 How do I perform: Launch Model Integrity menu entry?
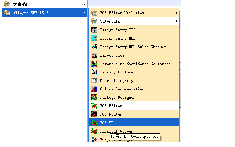tap(134, 80)
